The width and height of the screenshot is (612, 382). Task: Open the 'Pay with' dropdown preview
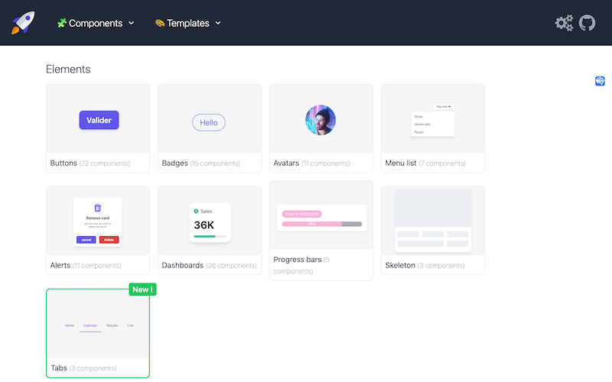pos(444,106)
